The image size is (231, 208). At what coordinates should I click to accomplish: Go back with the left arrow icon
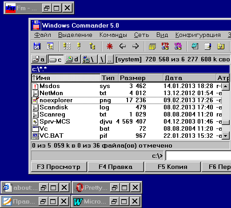(x=123, y=46)
